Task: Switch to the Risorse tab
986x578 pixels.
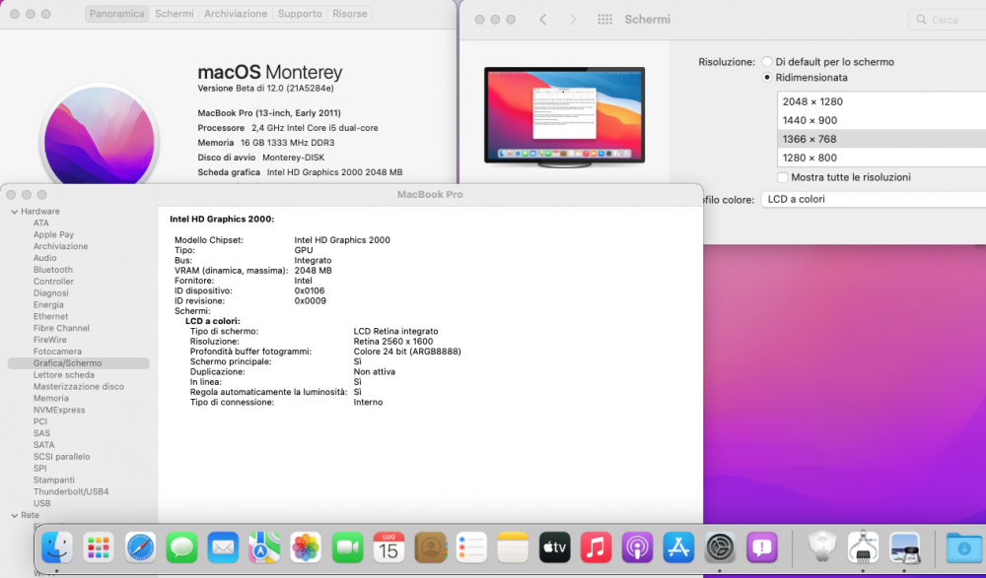Action: tap(350, 13)
